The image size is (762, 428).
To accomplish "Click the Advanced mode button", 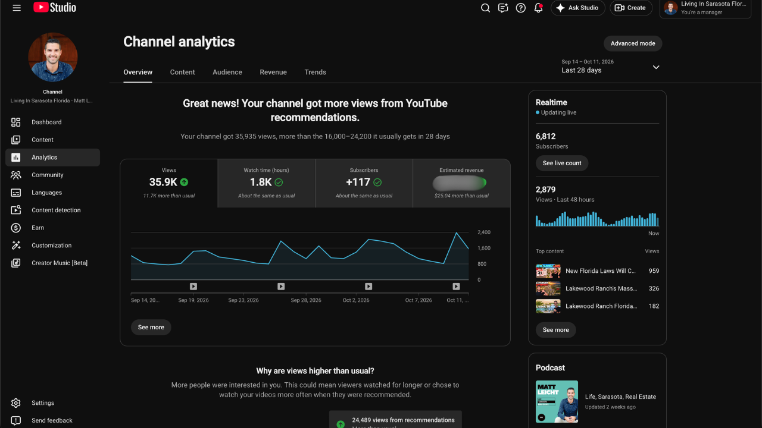I will (x=633, y=43).
